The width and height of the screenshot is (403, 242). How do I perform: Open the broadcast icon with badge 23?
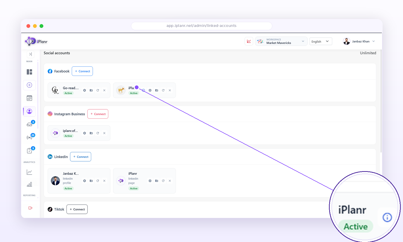pyautogui.click(x=29, y=137)
